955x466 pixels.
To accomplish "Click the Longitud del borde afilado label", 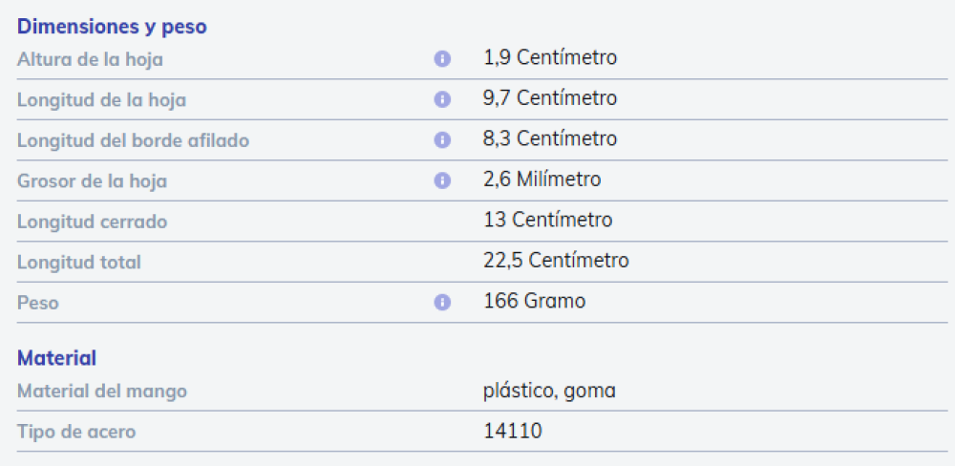I will (133, 140).
